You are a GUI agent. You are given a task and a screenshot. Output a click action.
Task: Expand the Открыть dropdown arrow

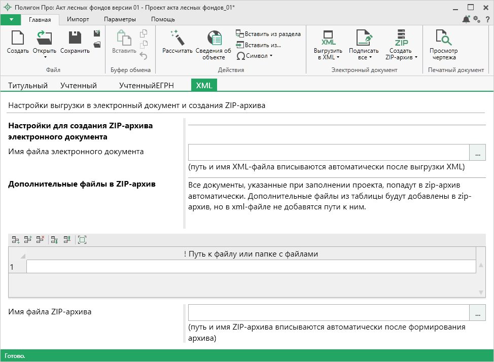click(45, 57)
